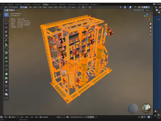Click the pan hand viewport gizmo

coord(151,27)
